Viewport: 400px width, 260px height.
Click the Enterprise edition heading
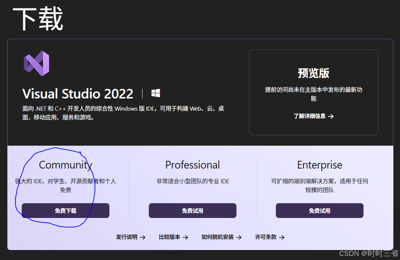coord(320,165)
